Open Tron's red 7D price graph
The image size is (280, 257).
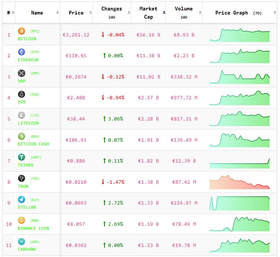(240, 182)
